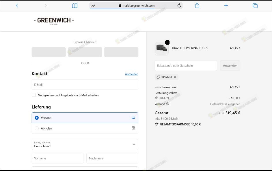This screenshot has width=272, height=171.
Task: Open the Safari bookmarks book icon
Action: [75, 5]
